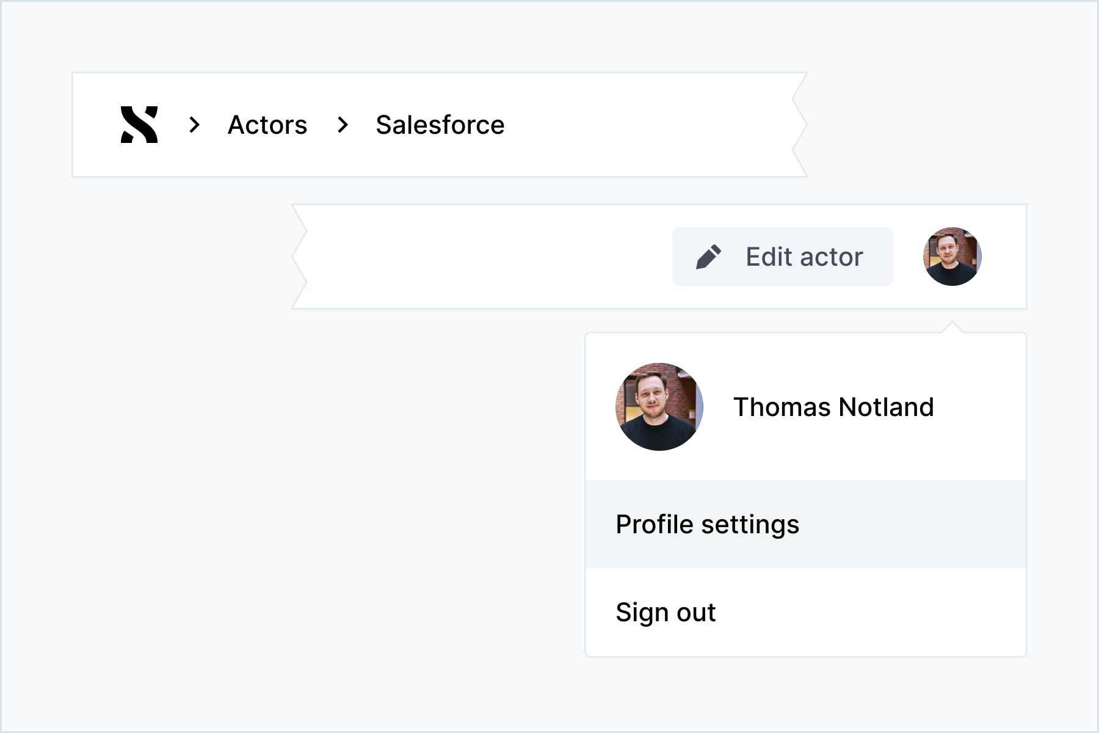The height and width of the screenshot is (733, 1099).
Task: Open Profile settings from user menu
Action: tap(707, 524)
